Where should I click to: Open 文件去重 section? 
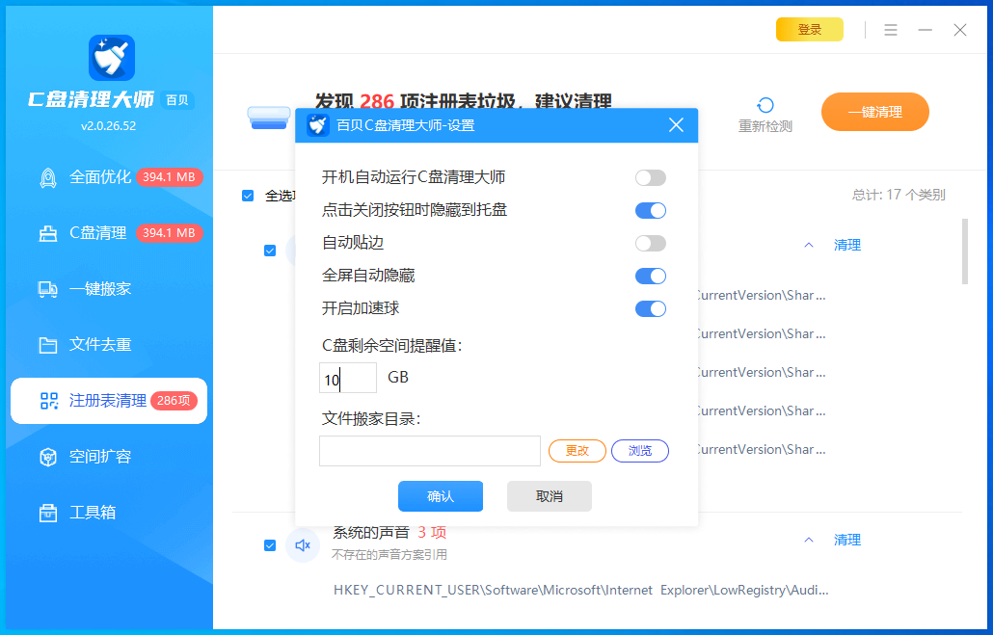(109, 344)
